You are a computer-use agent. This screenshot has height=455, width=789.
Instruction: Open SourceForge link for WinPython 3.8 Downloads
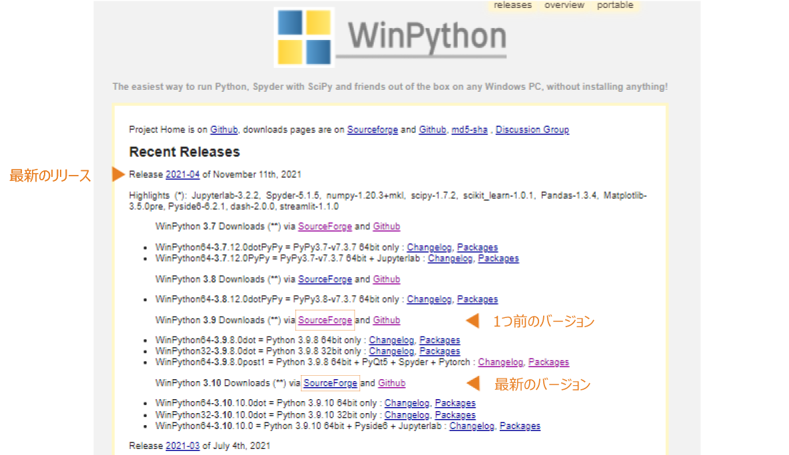[x=325, y=279]
